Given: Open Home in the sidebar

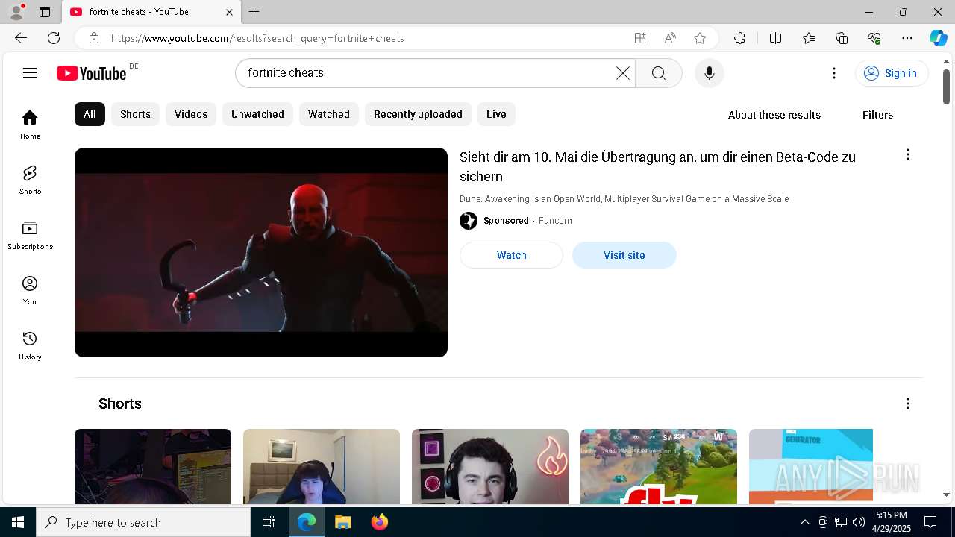Looking at the screenshot, I should pyautogui.click(x=30, y=125).
